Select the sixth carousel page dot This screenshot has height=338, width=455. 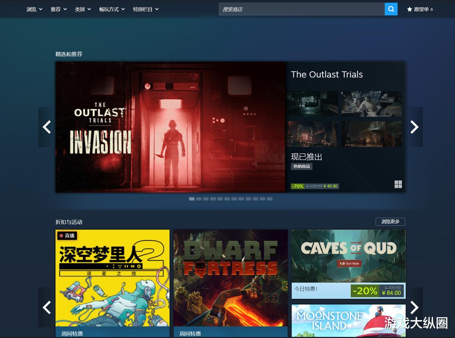(x=227, y=199)
